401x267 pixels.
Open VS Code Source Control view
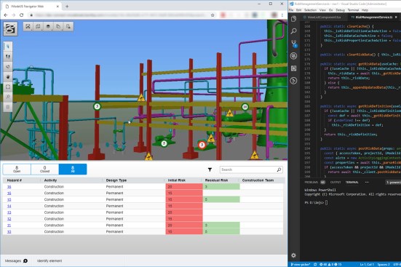coord(294,44)
